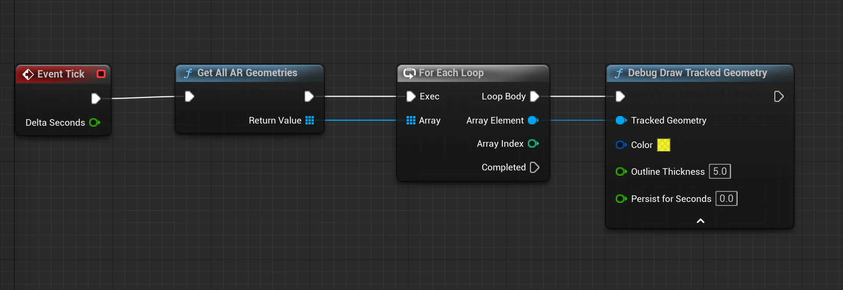
Task: Click the function icon on Debug Draw Tracked Geometry
Action: pos(619,73)
